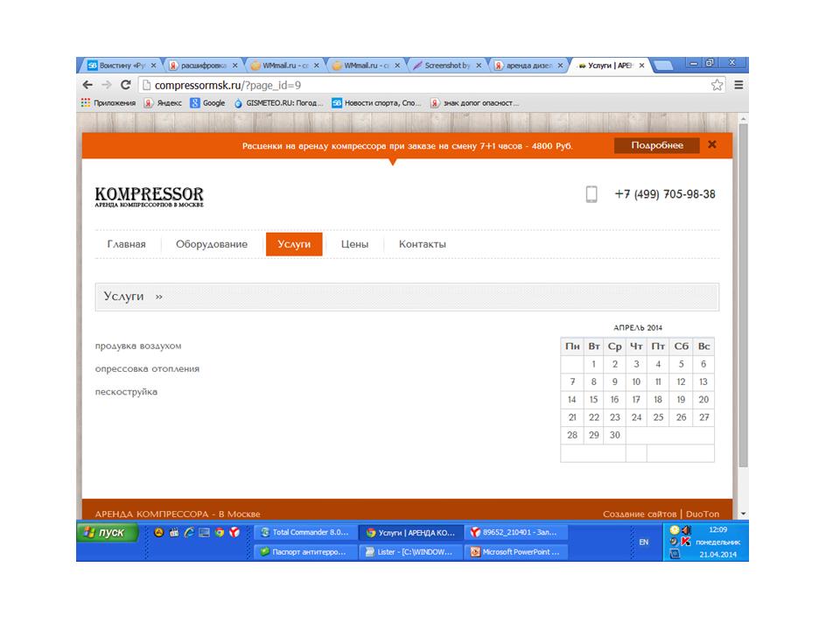Click the KOMPRESSOR site logo
The image size is (840, 630).
pyautogui.click(x=149, y=197)
